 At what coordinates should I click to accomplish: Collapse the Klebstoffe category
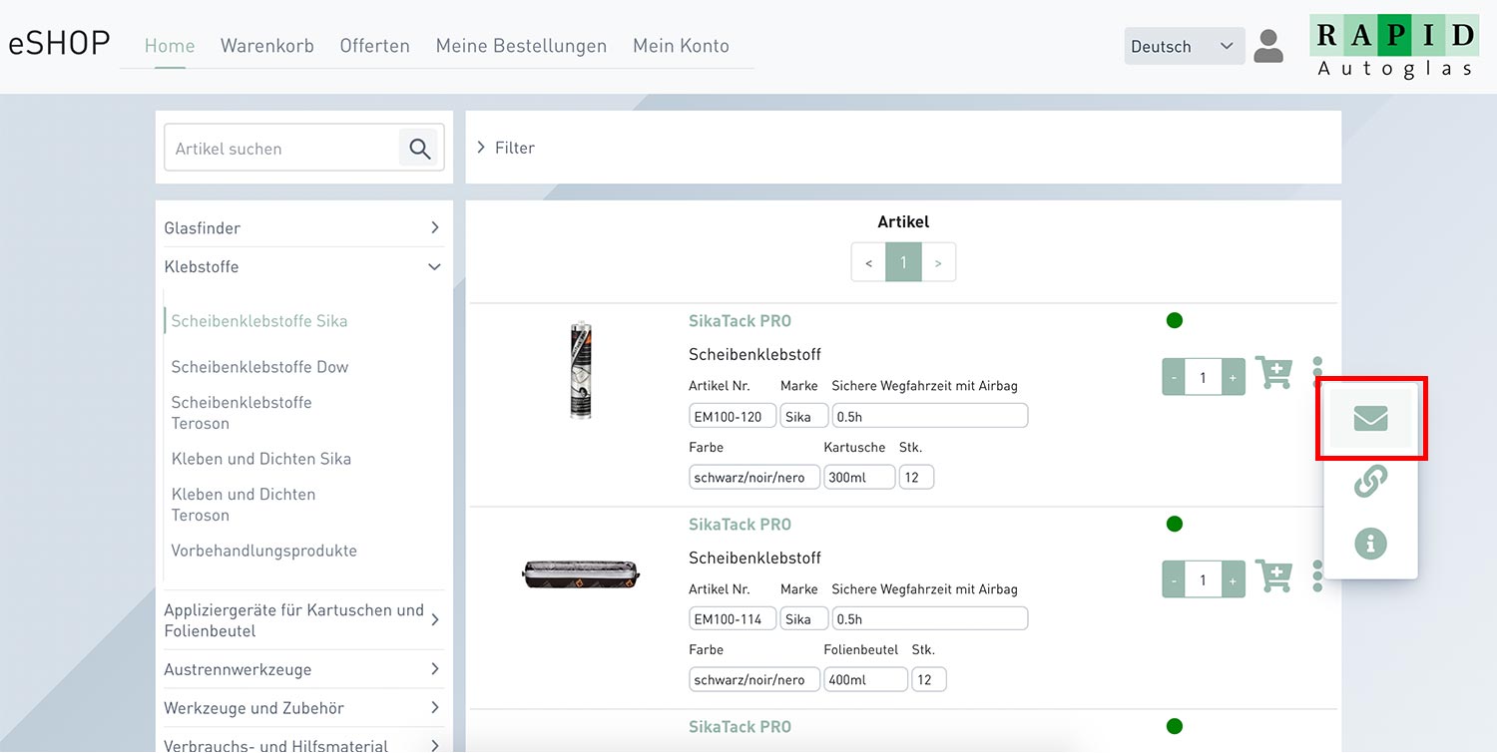pos(303,266)
